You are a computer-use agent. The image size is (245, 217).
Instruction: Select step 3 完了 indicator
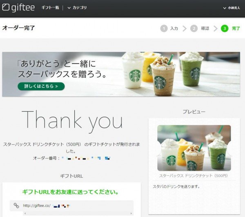point(230,29)
